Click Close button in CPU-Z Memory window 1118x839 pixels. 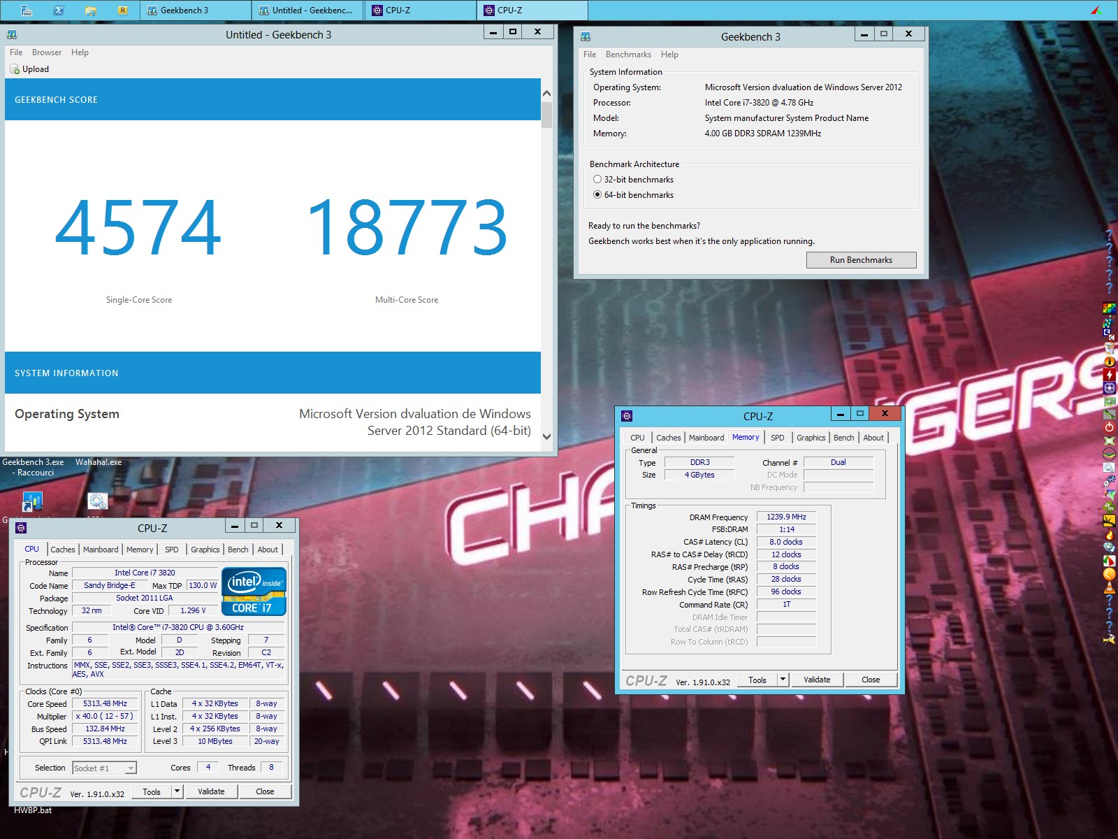click(871, 680)
